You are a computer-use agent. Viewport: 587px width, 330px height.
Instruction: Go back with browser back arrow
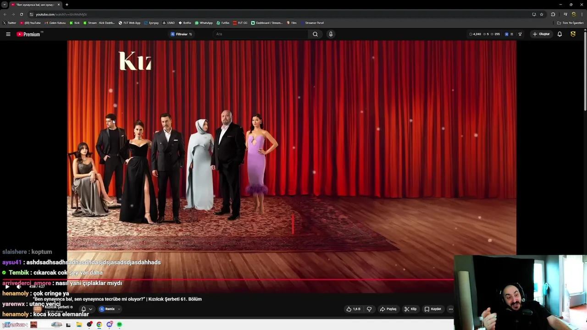point(5,14)
